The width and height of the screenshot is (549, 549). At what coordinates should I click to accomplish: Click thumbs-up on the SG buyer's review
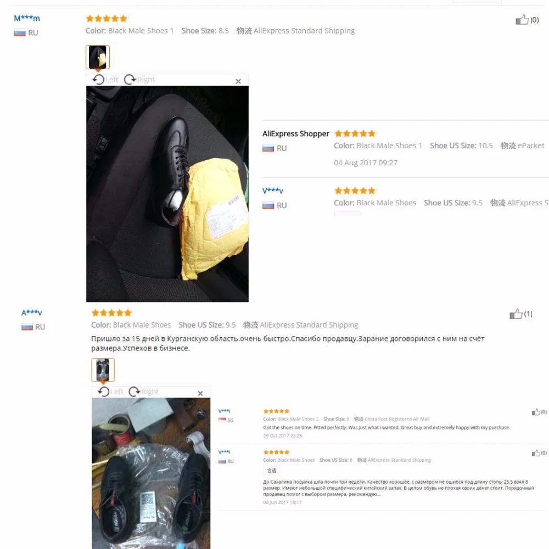tap(536, 412)
